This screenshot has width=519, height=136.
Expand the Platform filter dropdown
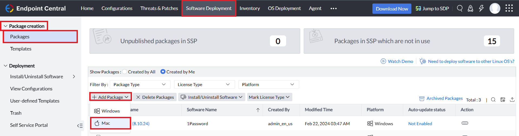tap(268, 84)
